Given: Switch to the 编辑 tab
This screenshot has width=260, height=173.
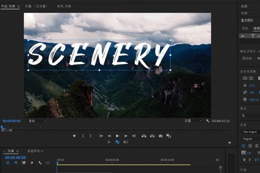Looking at the screenshot, I should (256, 29).
